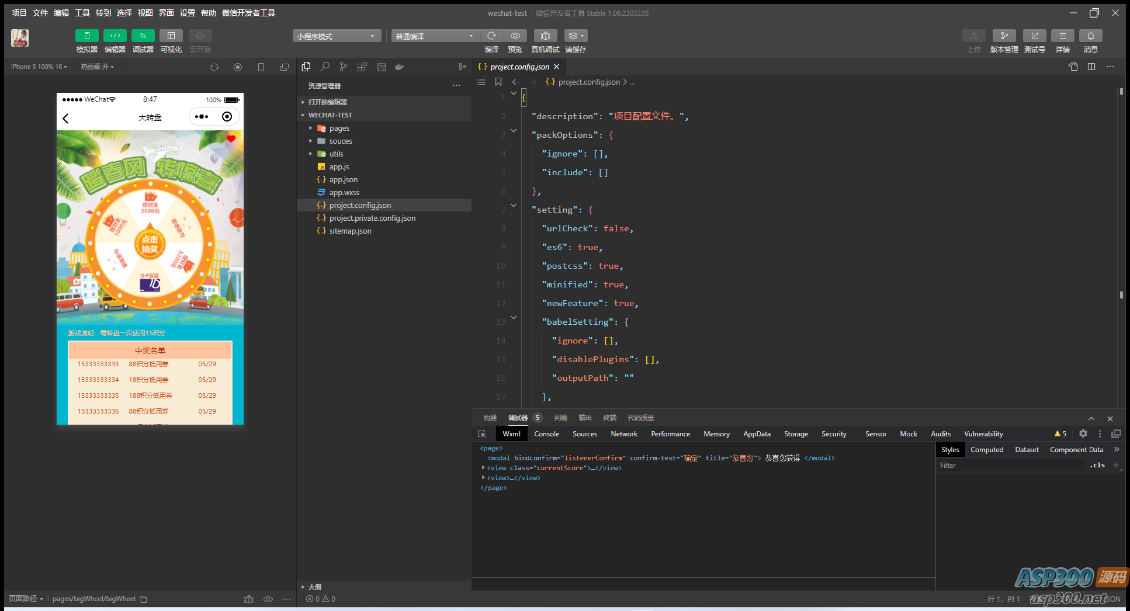This screenshot has height=611, width=1130.
Task: Open the mini program mode dropdown
Action: coord(337,36)
